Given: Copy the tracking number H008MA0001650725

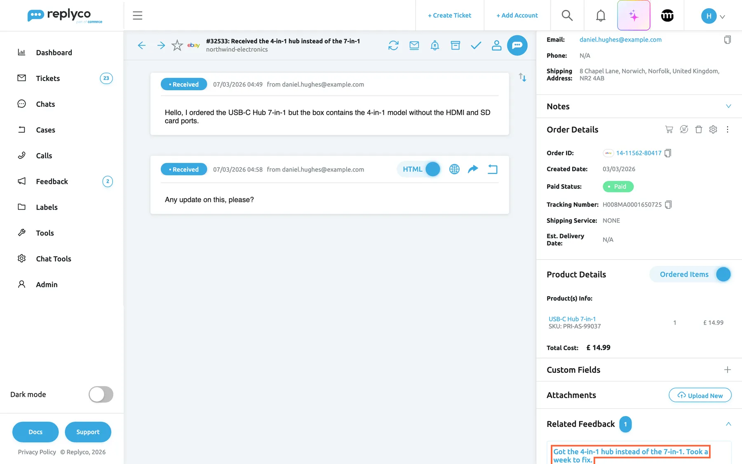Looking at the screenshot, I should 668,205.
